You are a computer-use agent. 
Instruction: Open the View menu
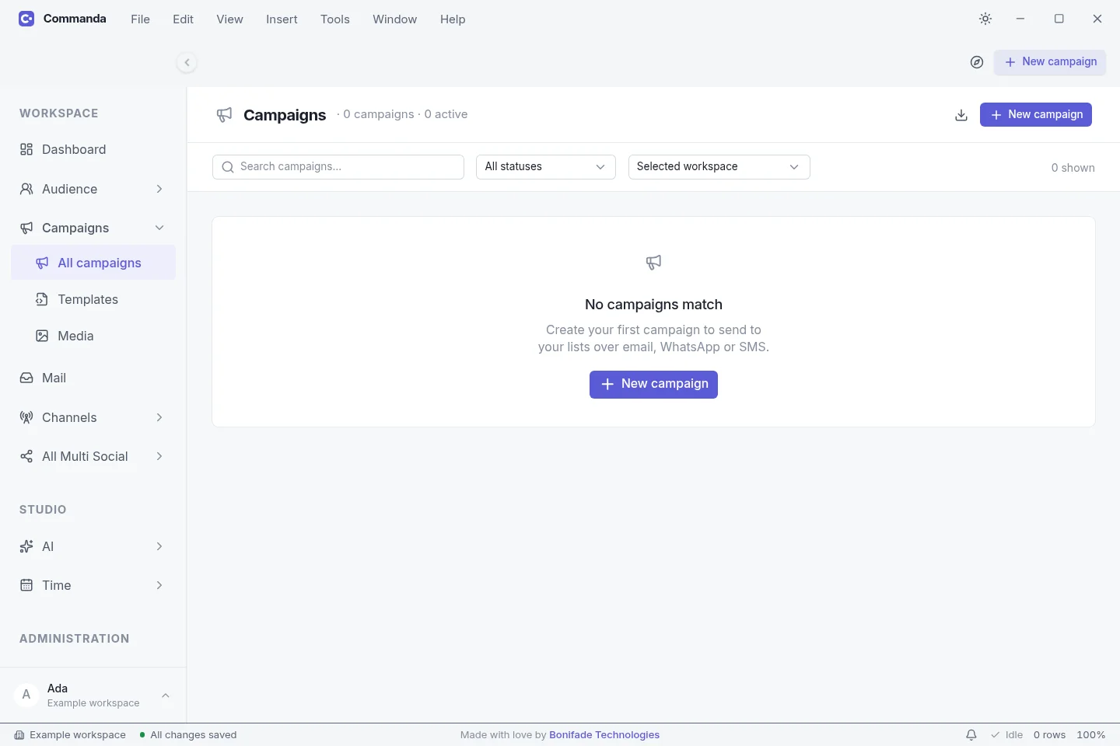[x=229, y=19]
